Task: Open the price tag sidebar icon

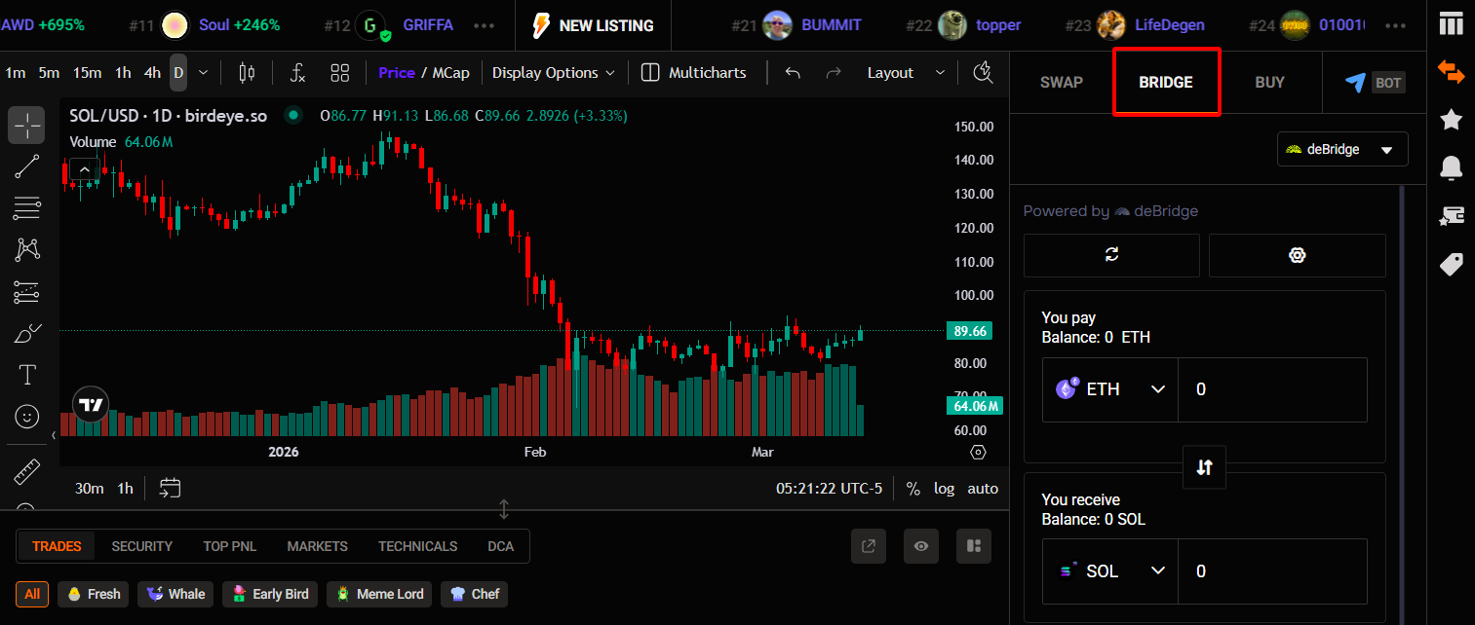Action: [x=1451, y=264]
